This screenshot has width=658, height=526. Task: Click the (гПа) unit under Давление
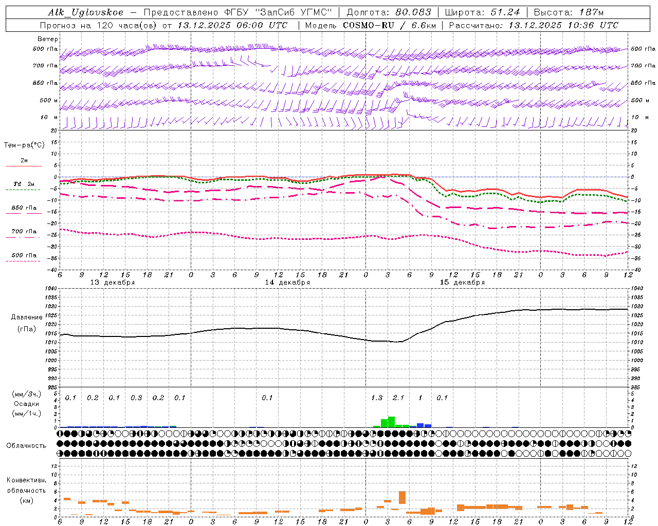tap(27, 329)
